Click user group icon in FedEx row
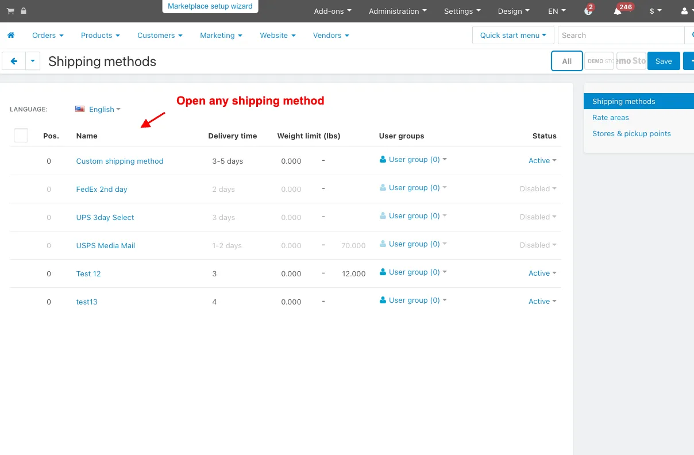694x455 pixels. click(x=383, y=187)
